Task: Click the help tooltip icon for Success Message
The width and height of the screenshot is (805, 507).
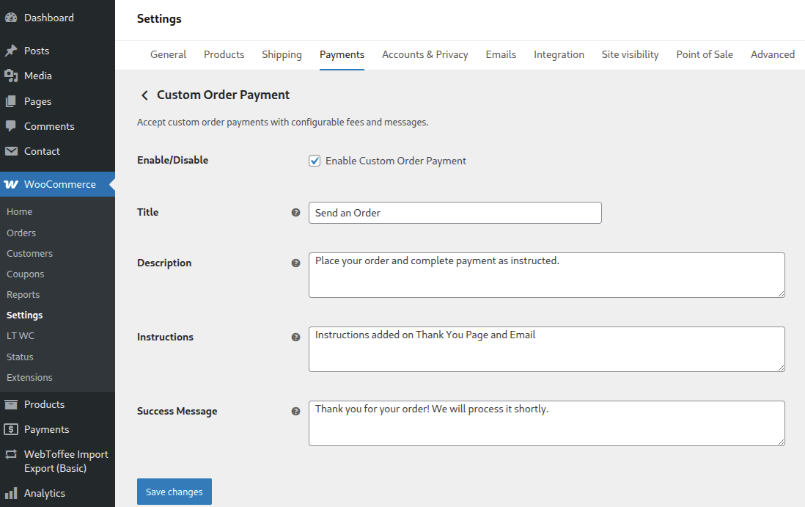Action: click(x=295, y=412)
